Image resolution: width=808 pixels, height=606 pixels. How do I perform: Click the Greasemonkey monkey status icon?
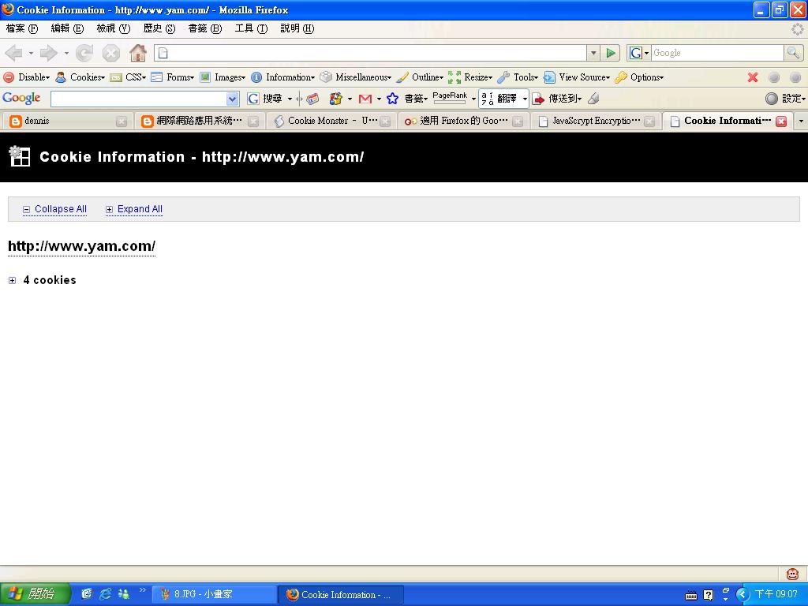tap(792, 573)
